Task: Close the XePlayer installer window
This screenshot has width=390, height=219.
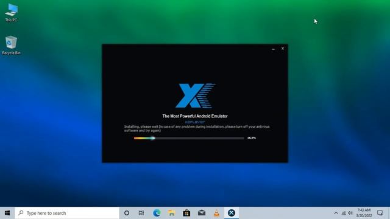Action: pos(283,49)
